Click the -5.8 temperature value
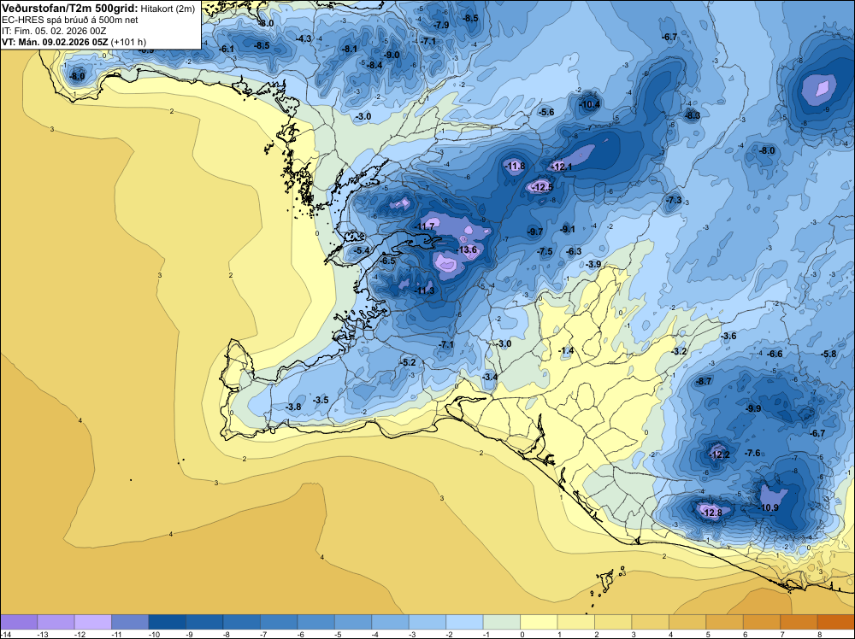The height and width of the screenshot is (639, 855). point(828,354)
